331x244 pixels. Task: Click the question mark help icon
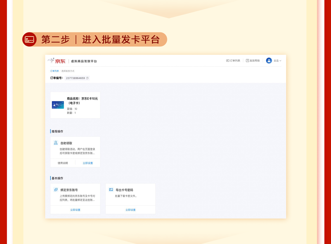tap(247, 61)
